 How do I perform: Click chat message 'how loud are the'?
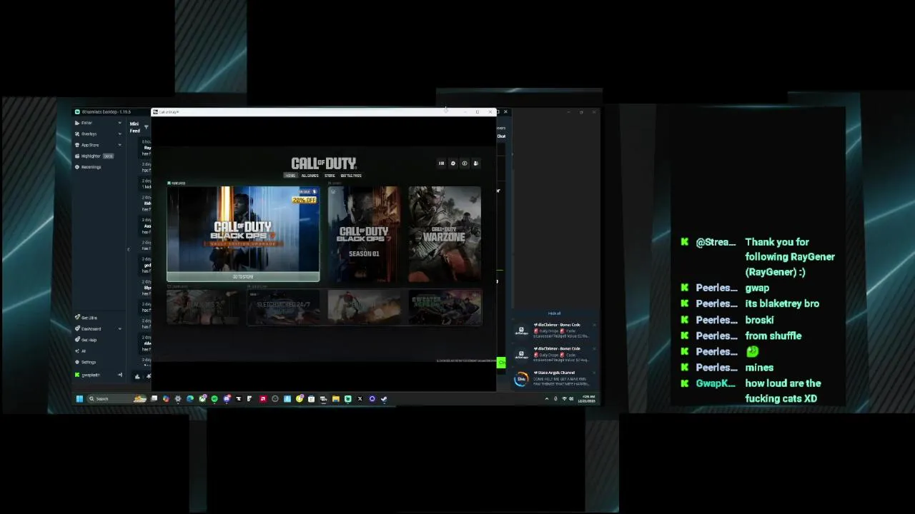point(783,383)
